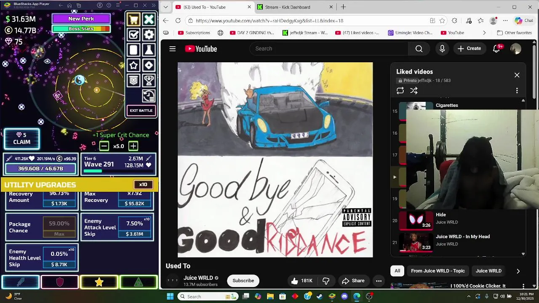This screenshot has width=539, height=303.
Task: Decrease game speed with minus button
Action: (104, 146)
